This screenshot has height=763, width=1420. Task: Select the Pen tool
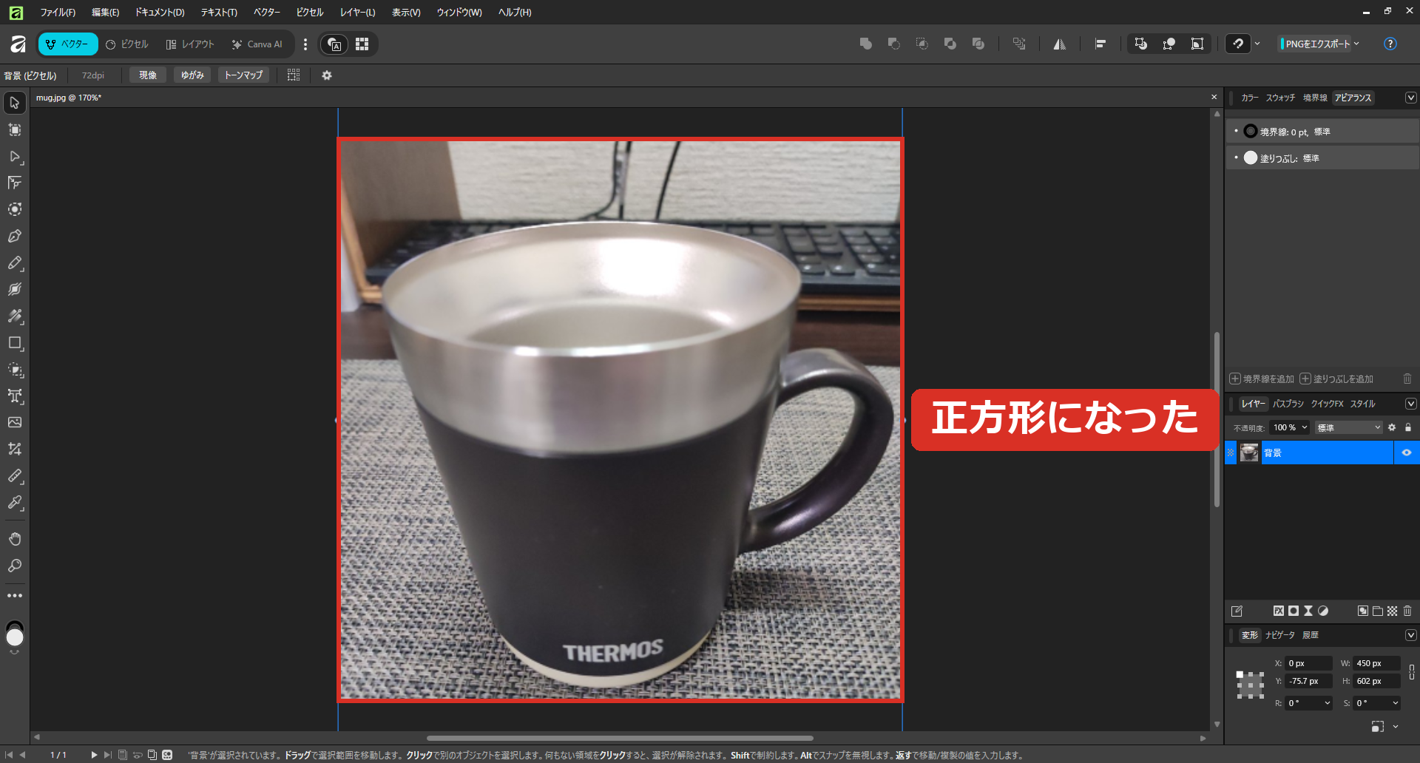pyautogui.click(x=15, y=236)
